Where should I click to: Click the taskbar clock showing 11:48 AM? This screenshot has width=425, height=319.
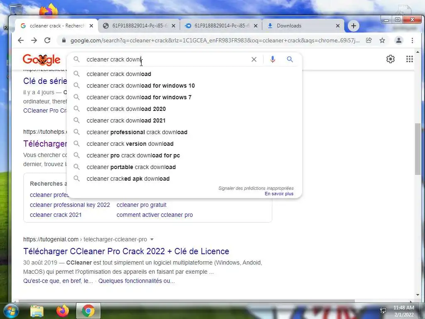click(x=403, y=311)
